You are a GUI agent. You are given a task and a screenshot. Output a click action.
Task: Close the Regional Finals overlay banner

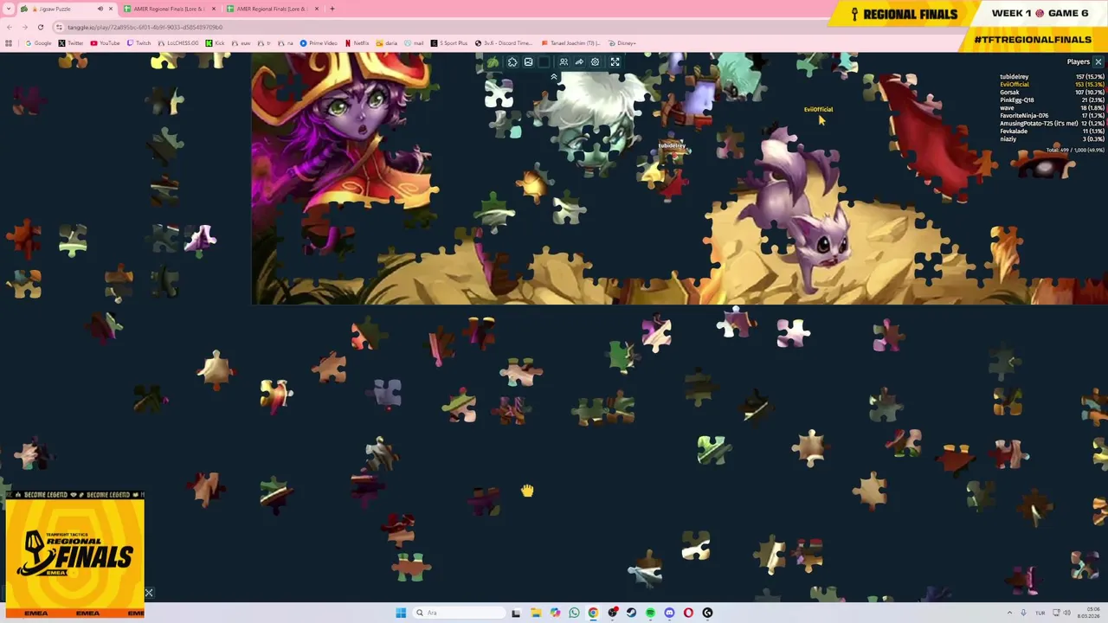tap(149, 593)
